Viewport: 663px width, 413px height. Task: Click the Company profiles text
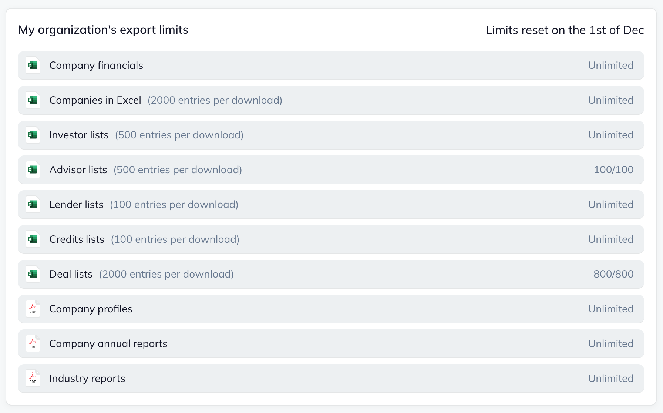coord(91,309)
